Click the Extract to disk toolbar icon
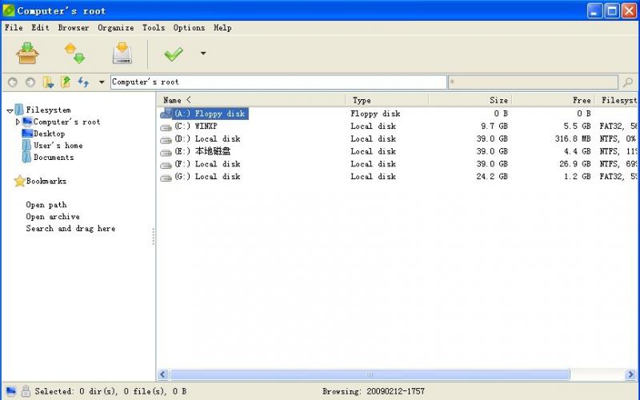Screen dimensions: 640x400 [x=122, y=54]
